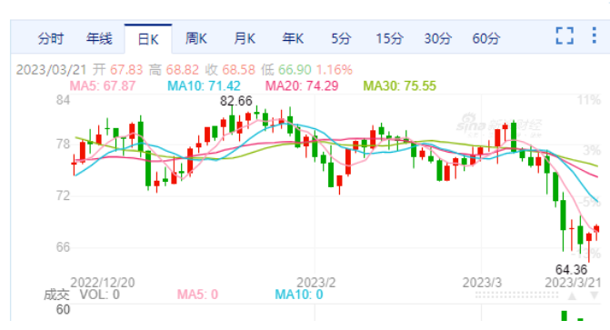The image size is (610, 330).
Task: Click the MA30: 75.55 indicator label
Action: [x=399, y=85]
